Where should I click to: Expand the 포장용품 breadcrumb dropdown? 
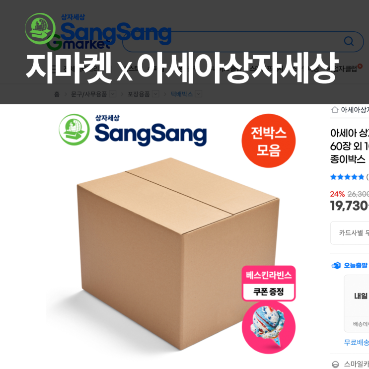pyautogui.click(x=155, y=94)
